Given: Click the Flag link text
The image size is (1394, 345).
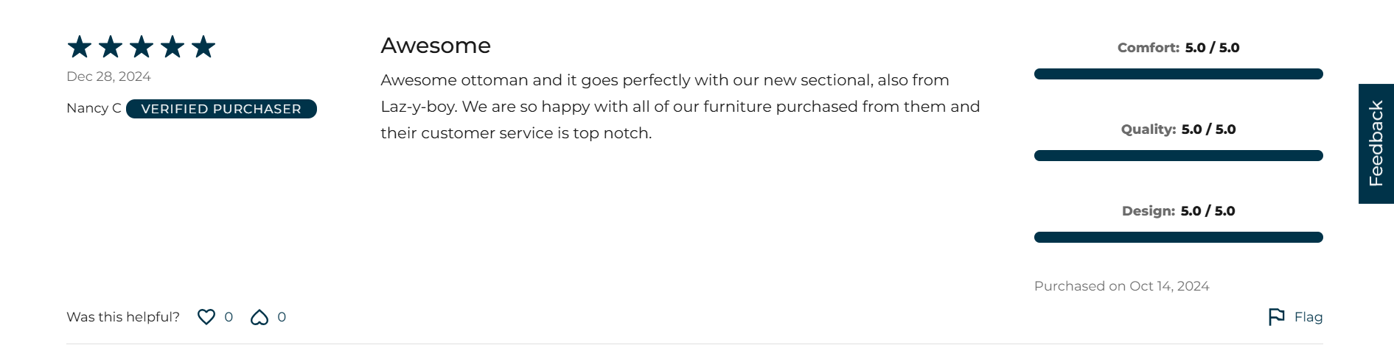Looking at the screenshot, I should click(1308, 317).
